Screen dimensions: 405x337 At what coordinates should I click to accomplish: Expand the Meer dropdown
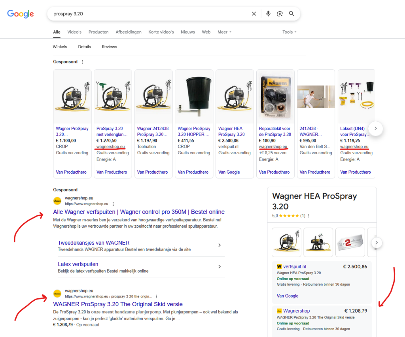[x=224, y=32]
